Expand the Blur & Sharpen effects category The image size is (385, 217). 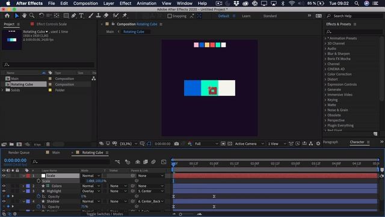point(325,54)
